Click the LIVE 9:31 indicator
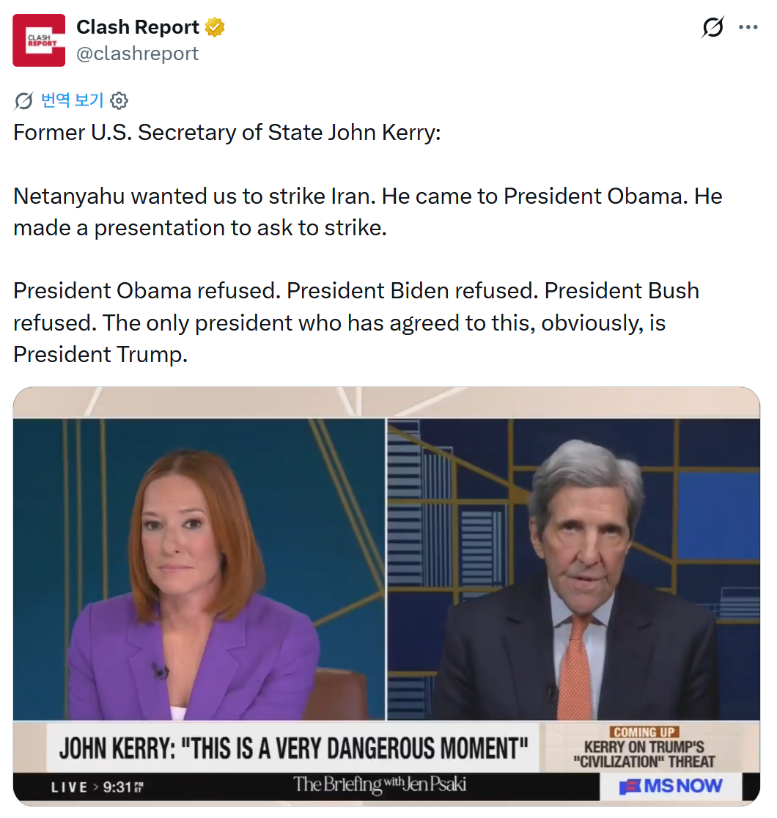The width and height of the screenshot is (777, 818). [x=97, y=786]
